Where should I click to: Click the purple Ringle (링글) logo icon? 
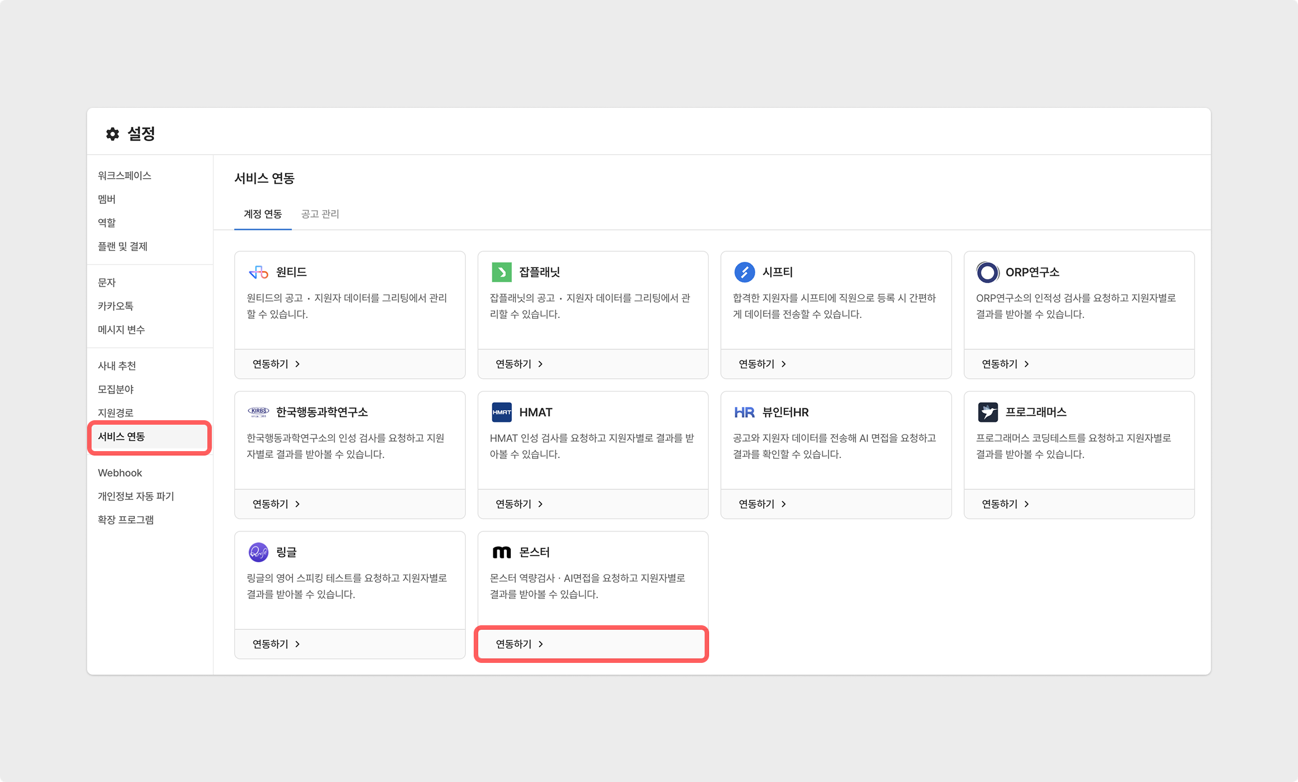258,552
